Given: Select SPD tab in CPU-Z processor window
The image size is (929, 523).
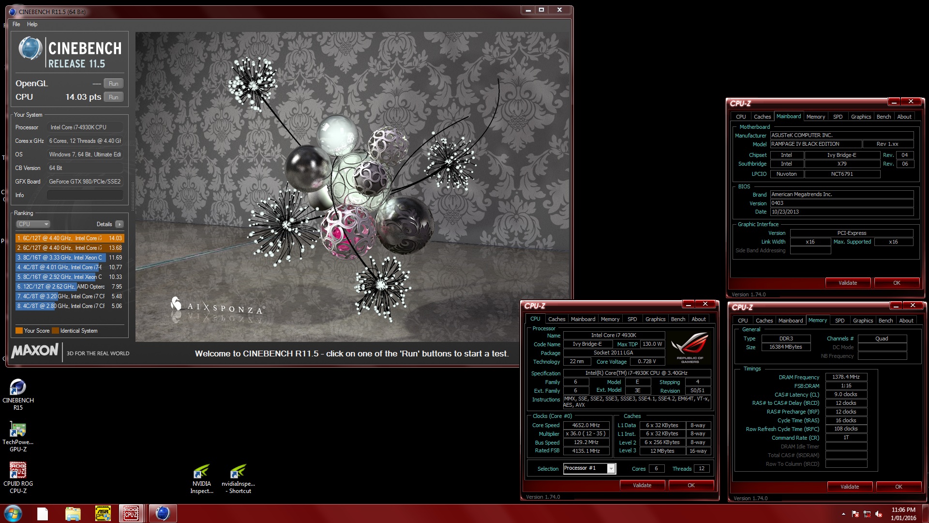Looking at the screenshot, I should pos(632,319).
